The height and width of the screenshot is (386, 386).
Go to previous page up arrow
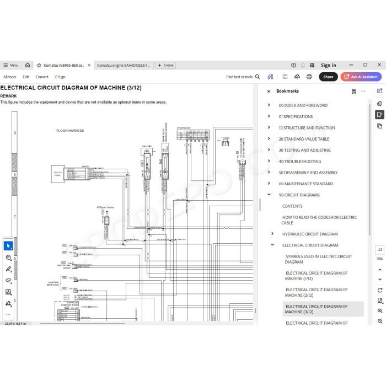coord(380,270)
